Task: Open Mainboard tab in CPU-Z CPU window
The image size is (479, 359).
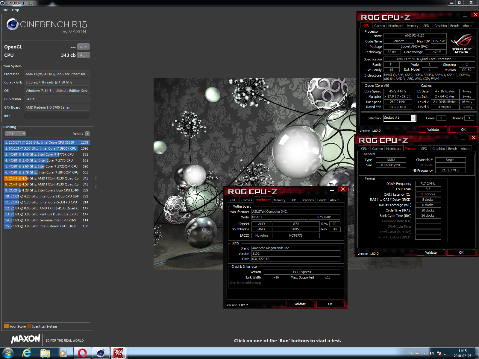Action: [x=395, y=26]
